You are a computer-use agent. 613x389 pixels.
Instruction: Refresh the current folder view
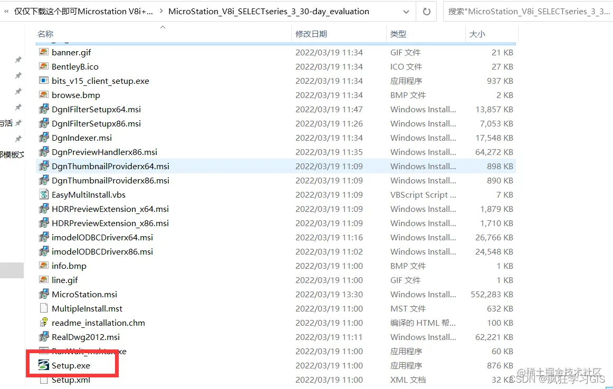pyautogui.click(x=427, y=12)
